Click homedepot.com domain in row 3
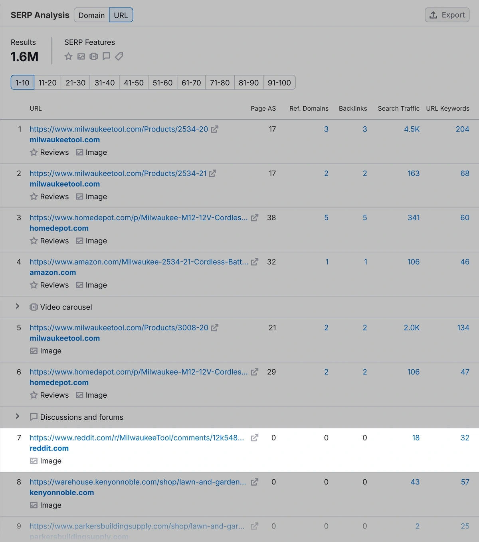The height and width of the screenshot is (542, 479). [x=59, y=228]
